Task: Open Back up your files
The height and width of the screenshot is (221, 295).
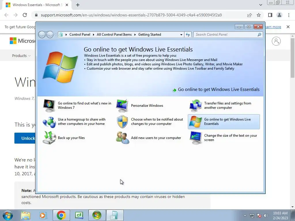Action: point(71,138)
